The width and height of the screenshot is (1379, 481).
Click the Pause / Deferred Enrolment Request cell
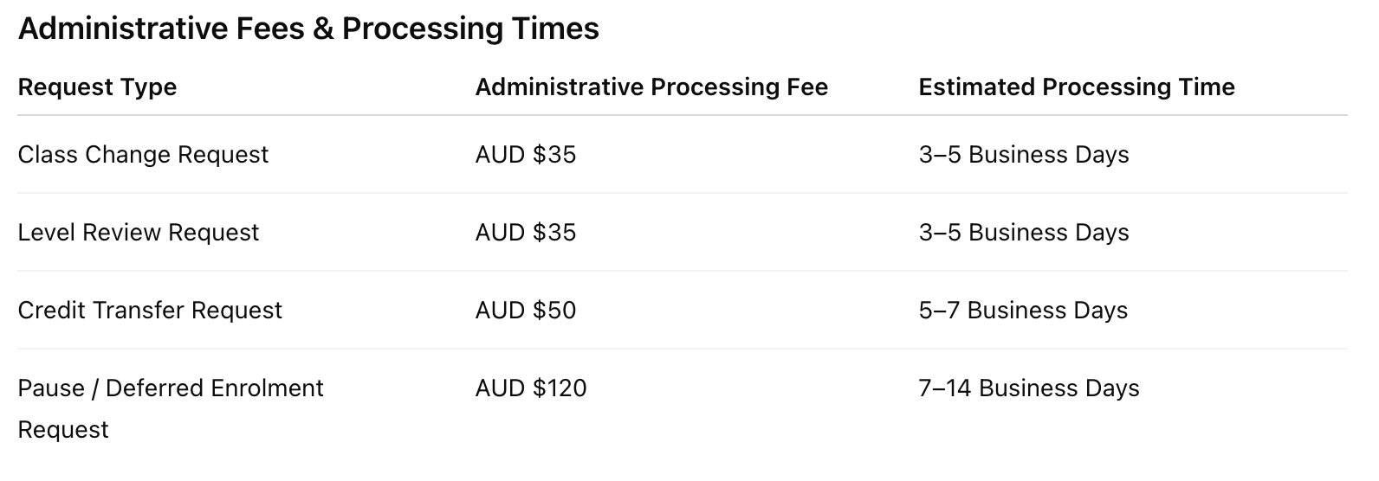[171, 409]
